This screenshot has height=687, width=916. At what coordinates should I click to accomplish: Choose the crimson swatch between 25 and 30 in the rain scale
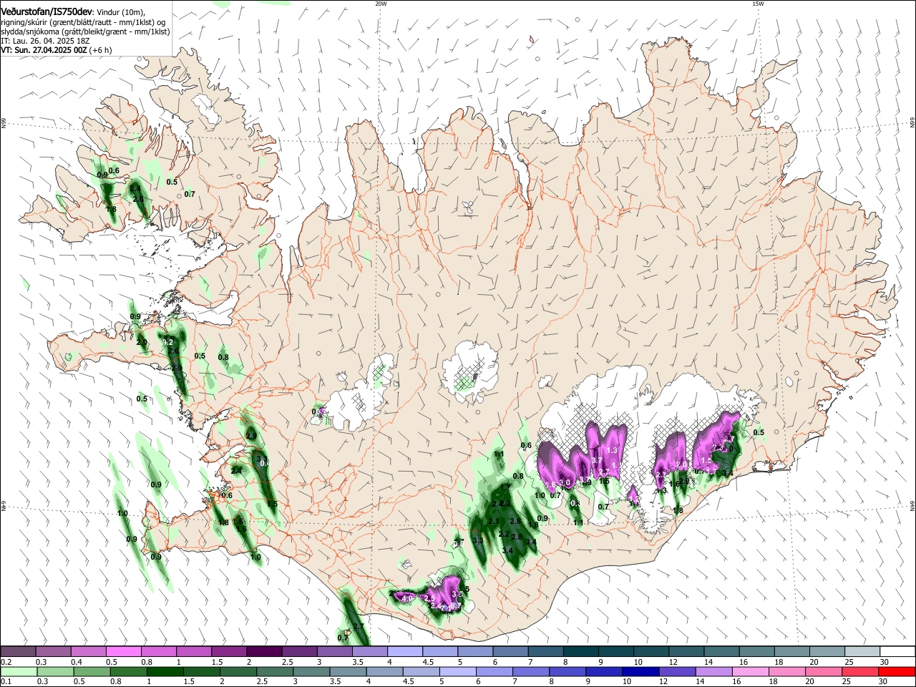click(862, 671)
